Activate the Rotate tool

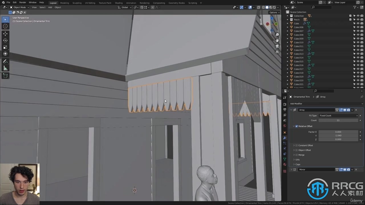5,40
